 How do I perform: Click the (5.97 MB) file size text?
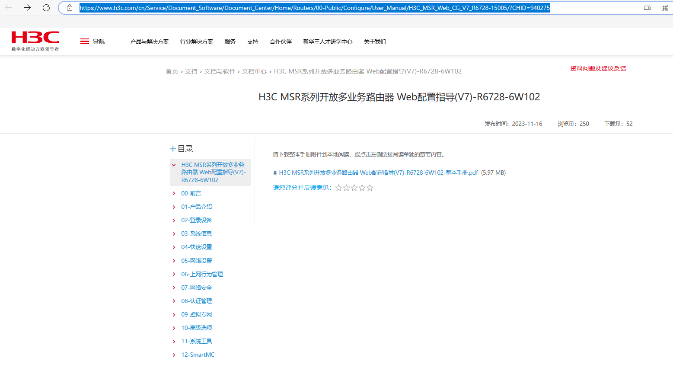(494, 173)
